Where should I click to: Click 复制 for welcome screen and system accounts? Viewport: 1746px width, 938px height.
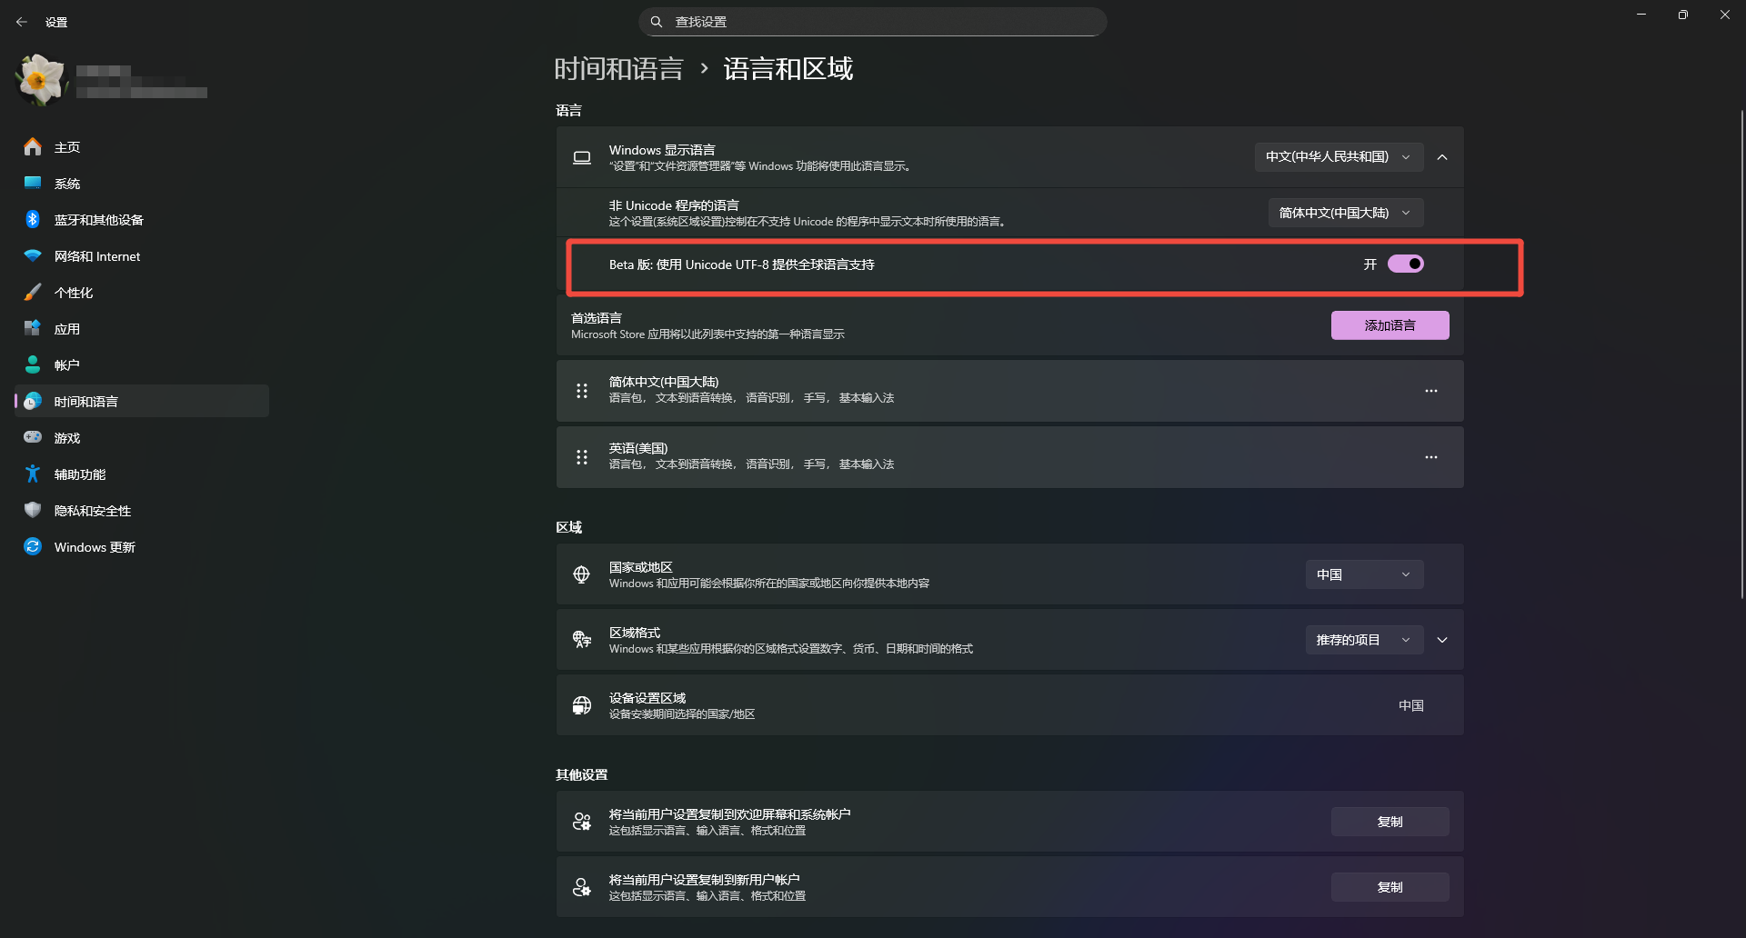pyautogui.click(x=1390, y=822)
